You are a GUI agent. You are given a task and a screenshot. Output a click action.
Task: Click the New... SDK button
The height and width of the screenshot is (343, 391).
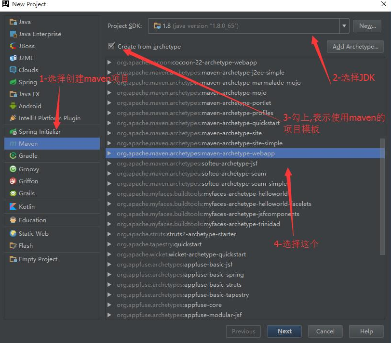367,26
